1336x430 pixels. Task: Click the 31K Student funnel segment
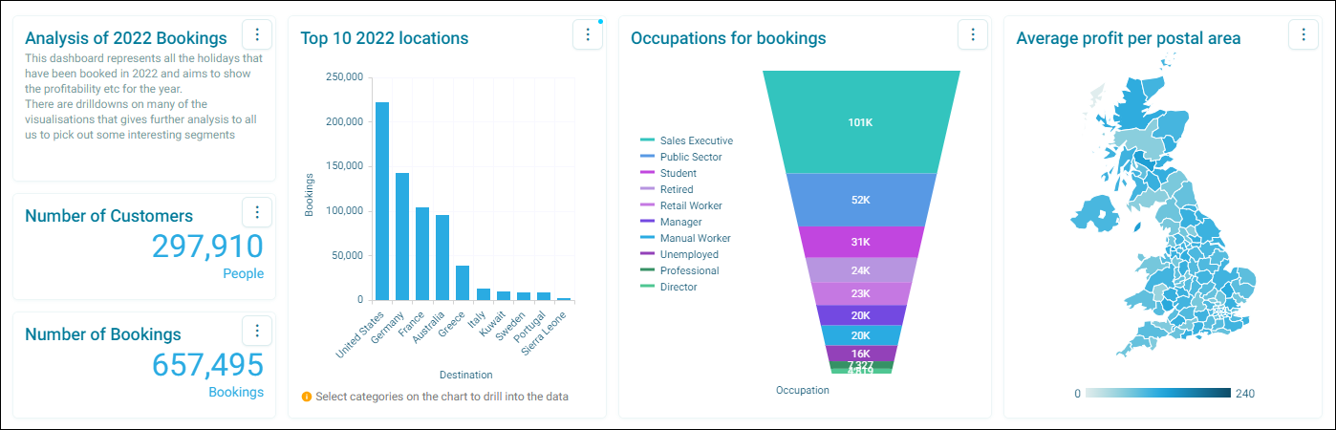pos(861,242)
